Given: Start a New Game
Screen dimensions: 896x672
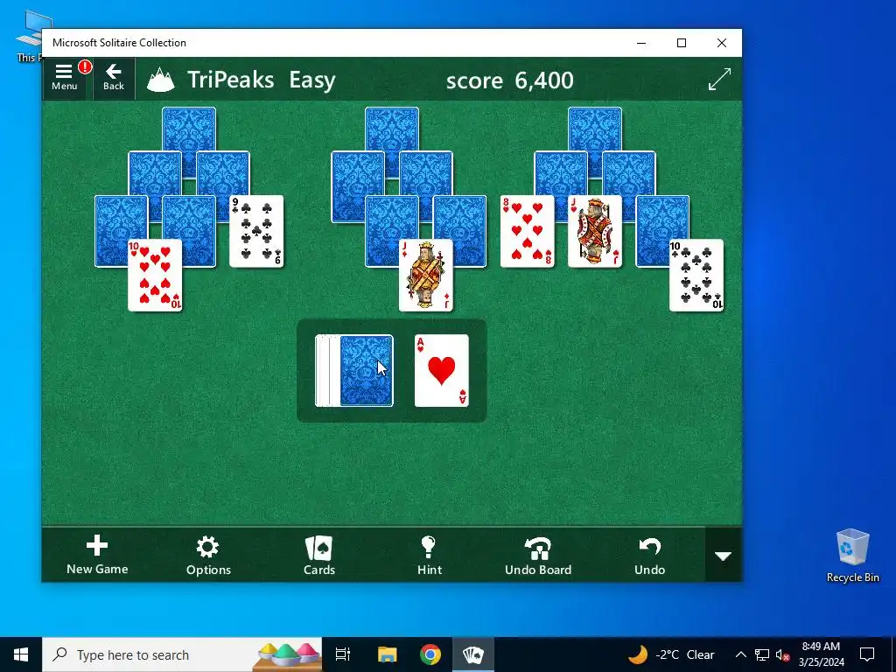Looking at the screenshot, I should click(x=97, y=555).
